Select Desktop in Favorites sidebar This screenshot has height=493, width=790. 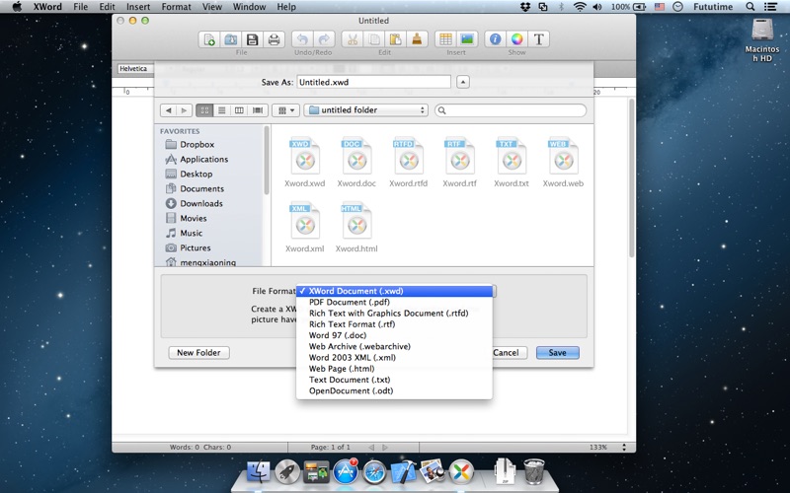(196, 175)
